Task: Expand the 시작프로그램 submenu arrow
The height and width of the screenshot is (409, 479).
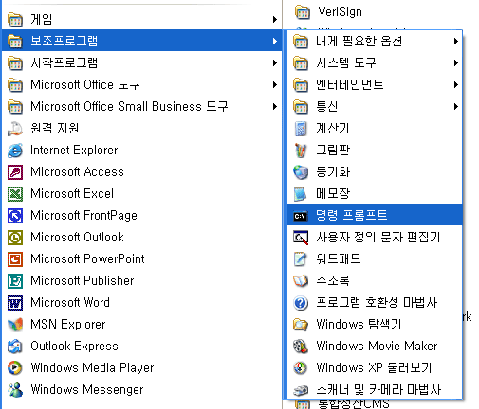Action: pyautogui.click(x=275, y=63)
